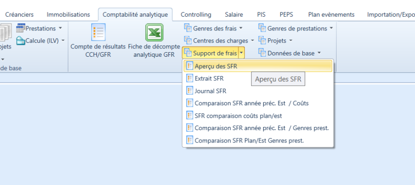This screenshot has height=185, width=415.
Task: Open Journal SFR from the list
Action: click(210, 91)
